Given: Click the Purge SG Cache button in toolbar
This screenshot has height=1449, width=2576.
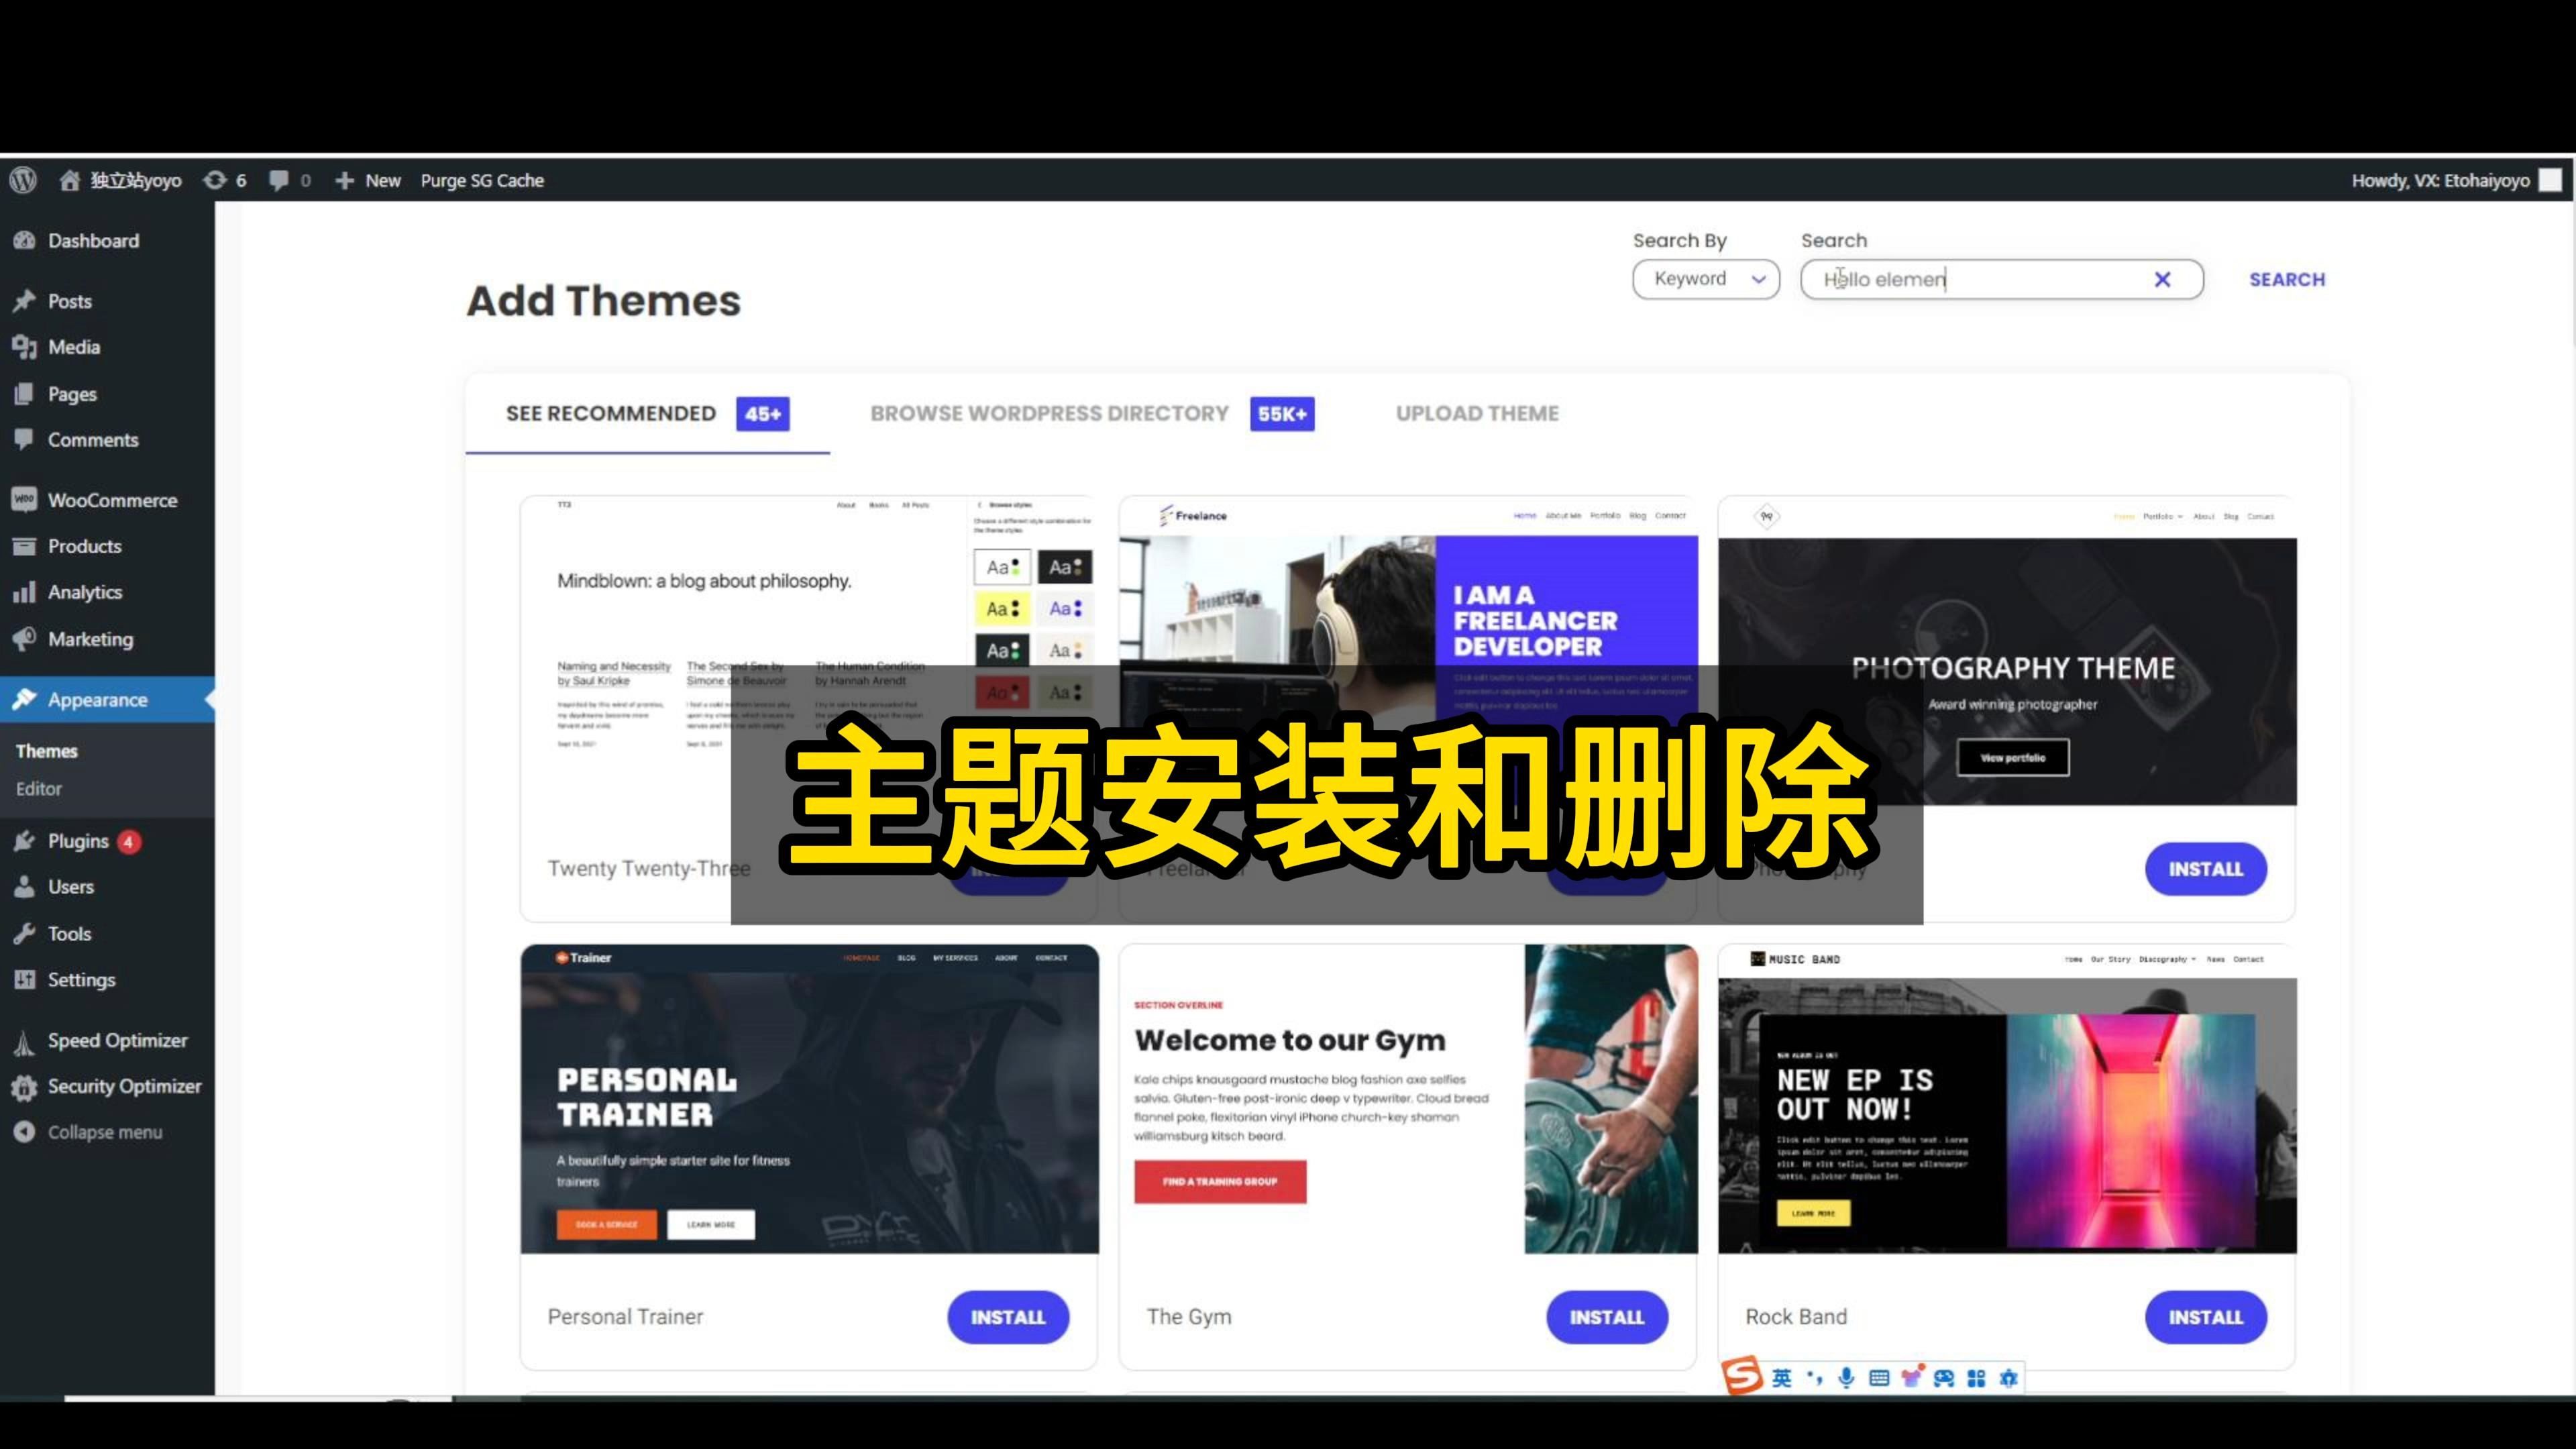Looking at the screenshot, I should (x=481, y=178).
